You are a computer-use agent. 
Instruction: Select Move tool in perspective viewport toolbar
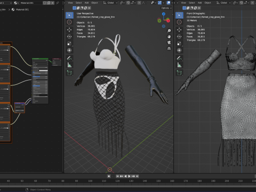click(69, 30)
